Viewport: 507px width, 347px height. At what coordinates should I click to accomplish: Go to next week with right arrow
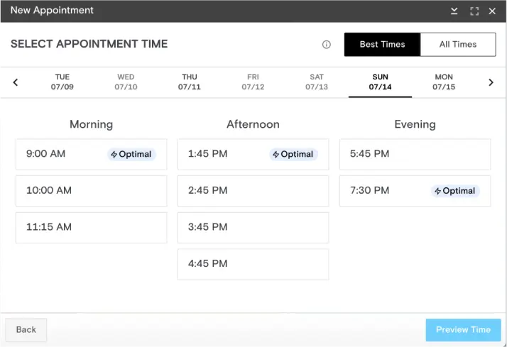[491, 82]
